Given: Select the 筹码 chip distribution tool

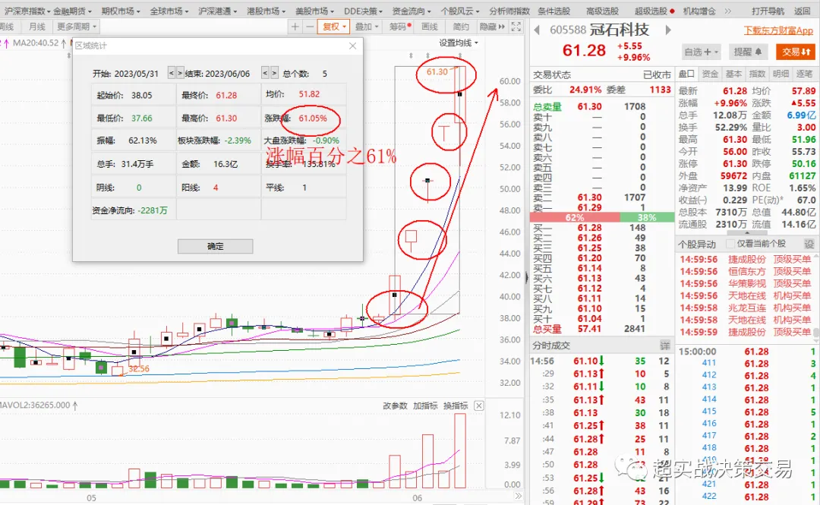Looking at the screenshot, I should 400,25.
